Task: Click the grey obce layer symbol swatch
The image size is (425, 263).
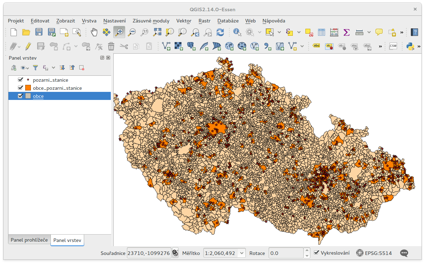Action: pyautogui.click(x=28, y=96)
